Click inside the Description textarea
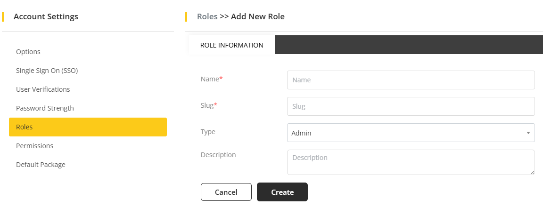 [411, 162]
